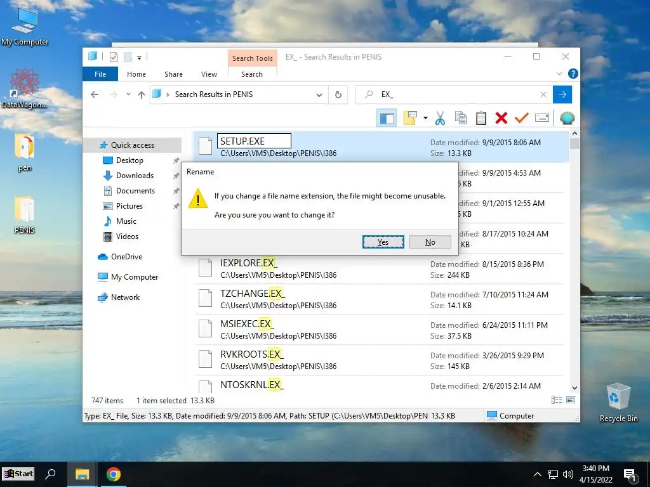The width and height of the screenshot is (650, 487).
Task: Click No in the Rename dialog
Action: 430,242
